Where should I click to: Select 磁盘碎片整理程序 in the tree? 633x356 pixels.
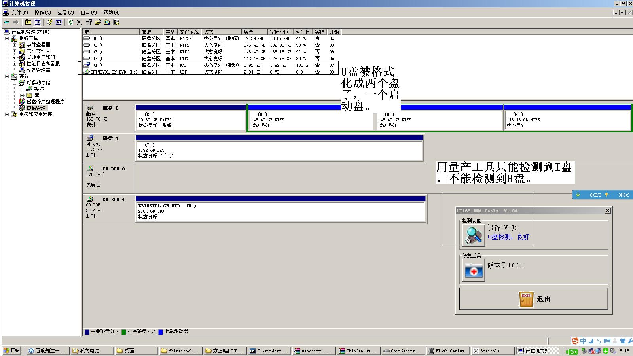pyautogui.click(x=45, y=102)
